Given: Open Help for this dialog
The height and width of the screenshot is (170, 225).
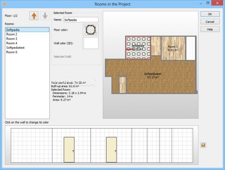Looking at the screenshot, I should [x=210, y=29].
